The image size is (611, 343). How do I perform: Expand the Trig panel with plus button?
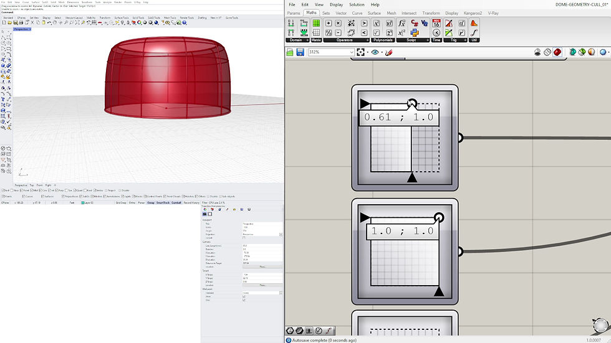point(465,40)
